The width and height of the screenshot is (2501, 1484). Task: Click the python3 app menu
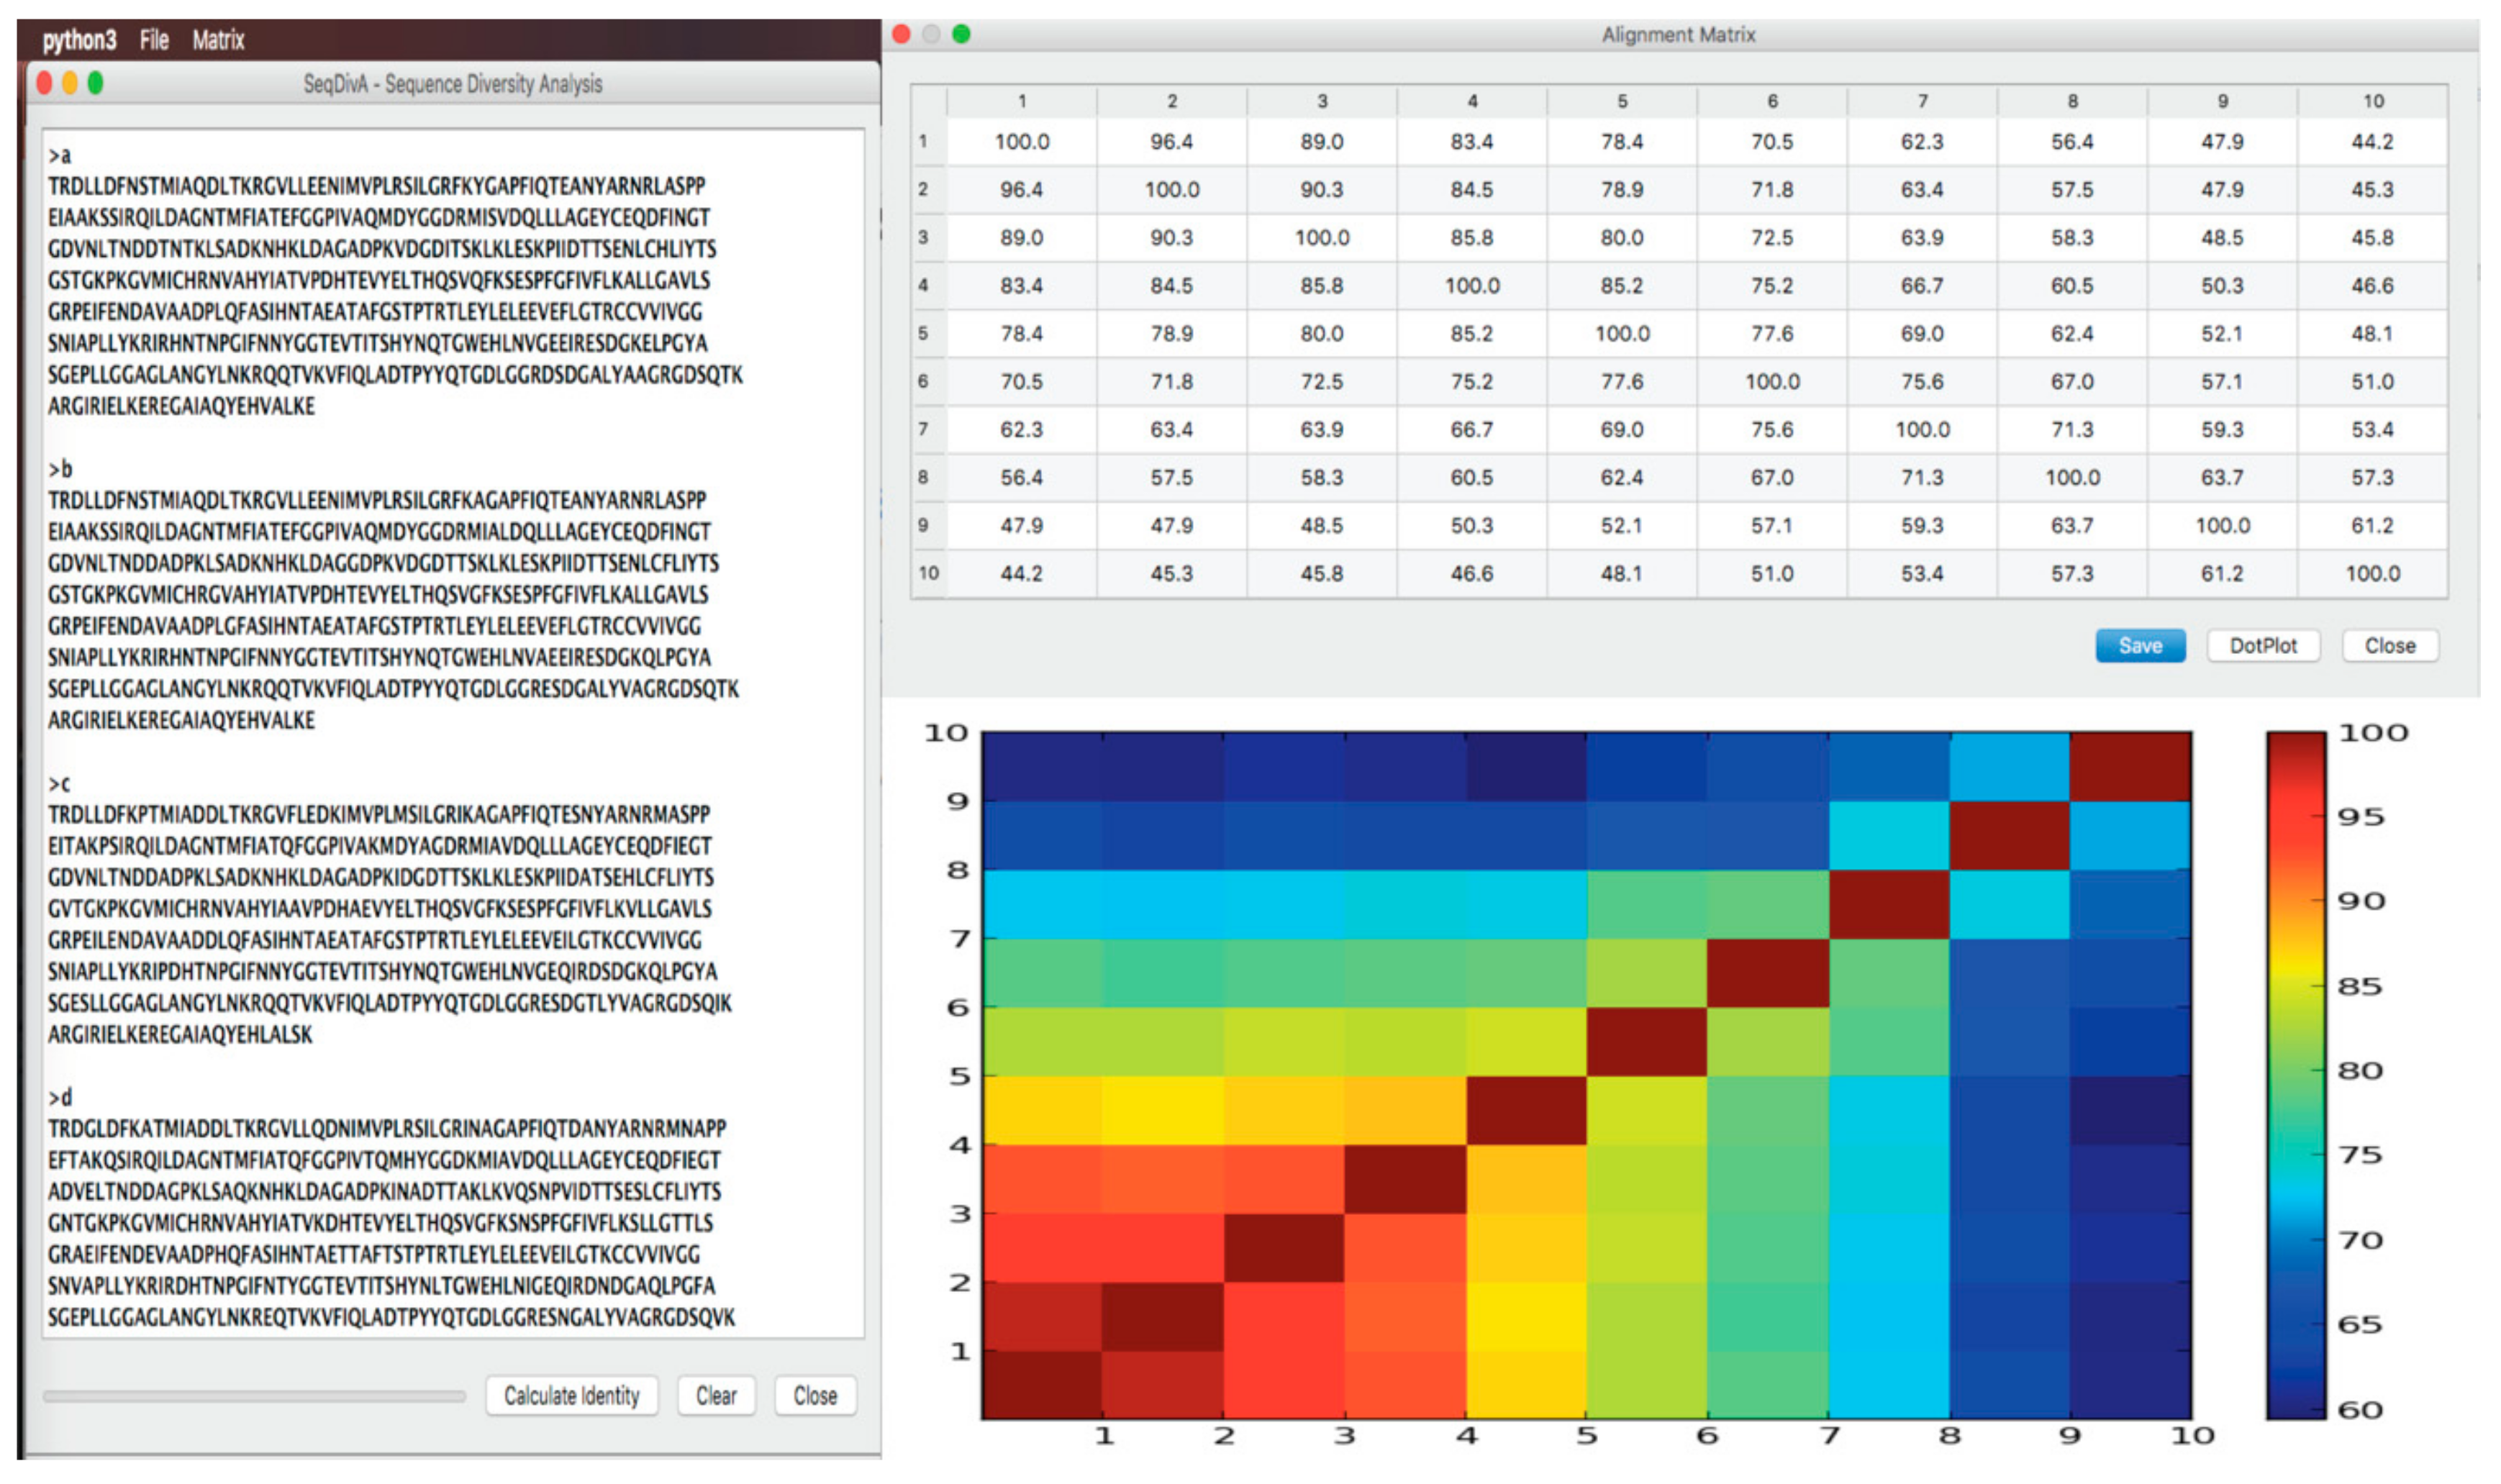click(x=79, y=40)
